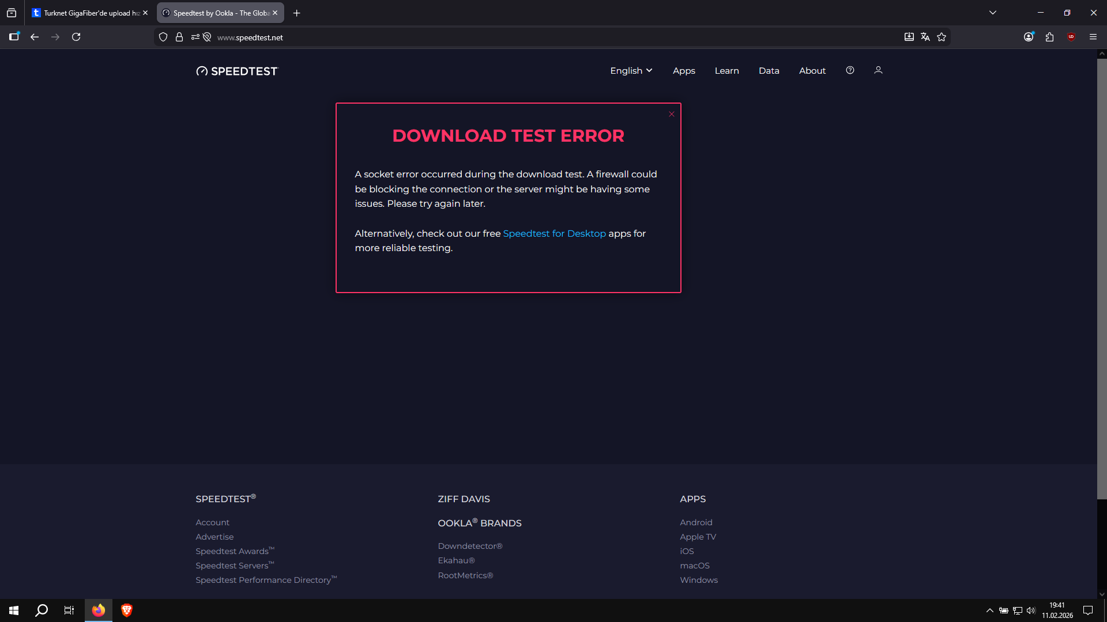
Task: Open the Downdetector footer link
Action: (x=470, y=546)
